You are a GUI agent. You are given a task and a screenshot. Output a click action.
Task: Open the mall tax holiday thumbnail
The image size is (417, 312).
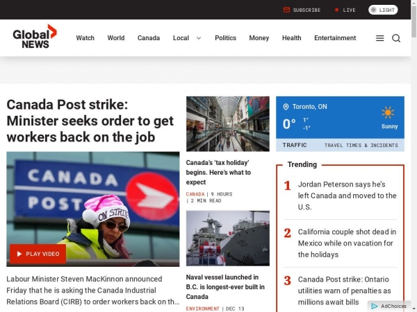[228, 124]
